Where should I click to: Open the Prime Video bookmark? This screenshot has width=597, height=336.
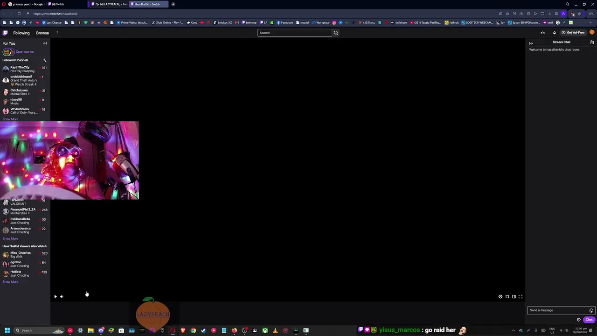pyautogui.click(x=132, y=22)
